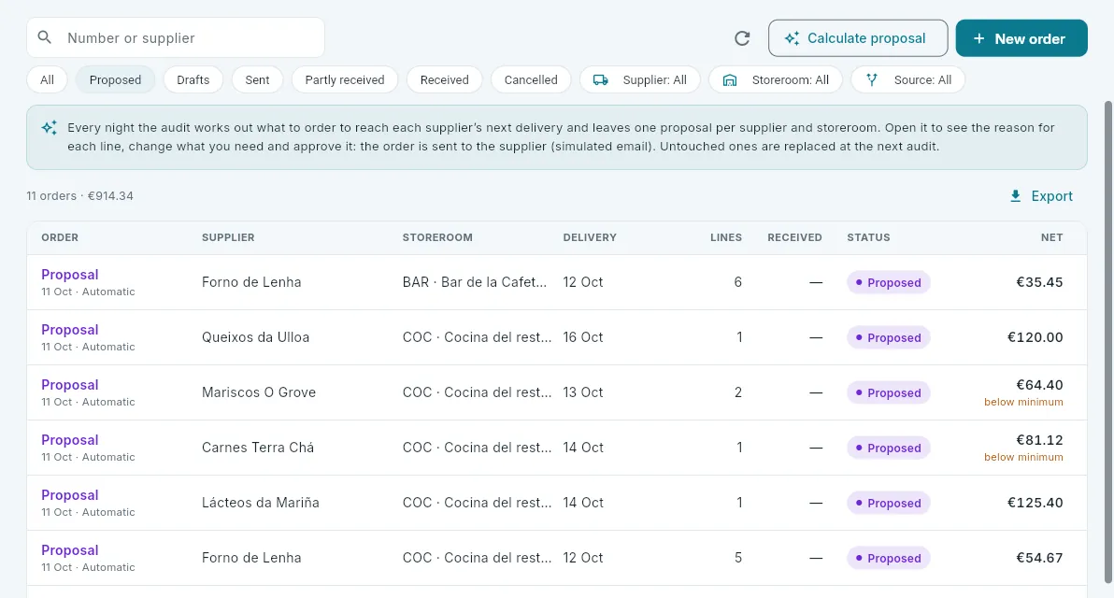
Task: Open the Queixos da Ulloa proposal
Action: tap(557, 337)
